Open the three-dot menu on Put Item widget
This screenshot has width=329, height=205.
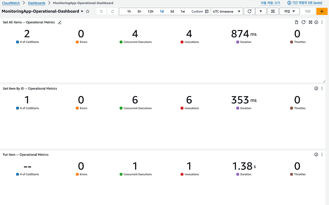[x=322, y=154]
